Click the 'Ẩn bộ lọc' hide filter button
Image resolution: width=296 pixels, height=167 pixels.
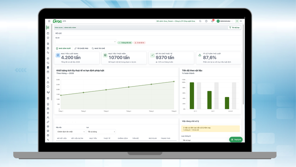pos(234,28)
